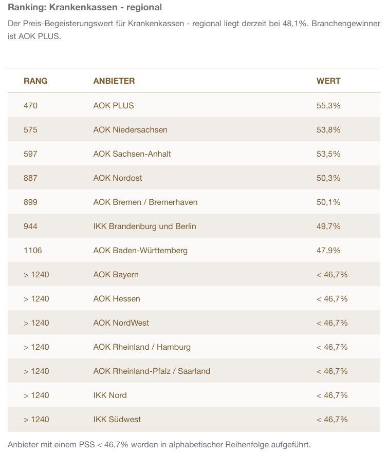Click AOK Niedersachsen in the table
Image resolution: width=387 pixels, height=454 pixels.
[130, 130]
